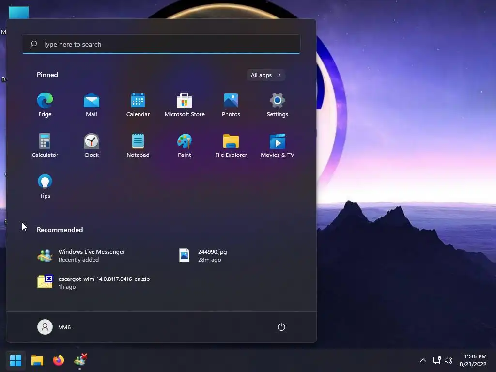Open Settings from pinned apps

(x=278, y=105)
